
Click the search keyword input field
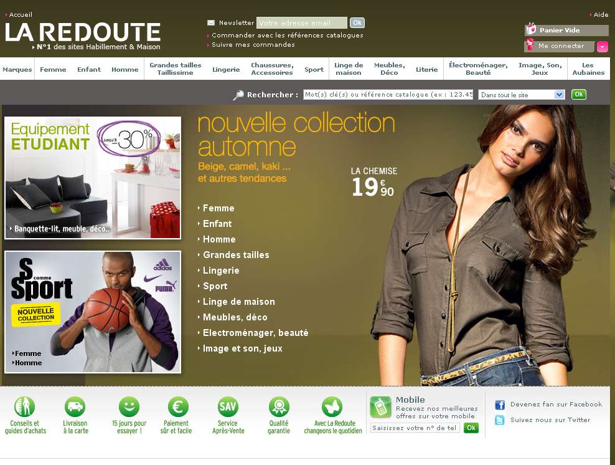(x=388, y=95)
